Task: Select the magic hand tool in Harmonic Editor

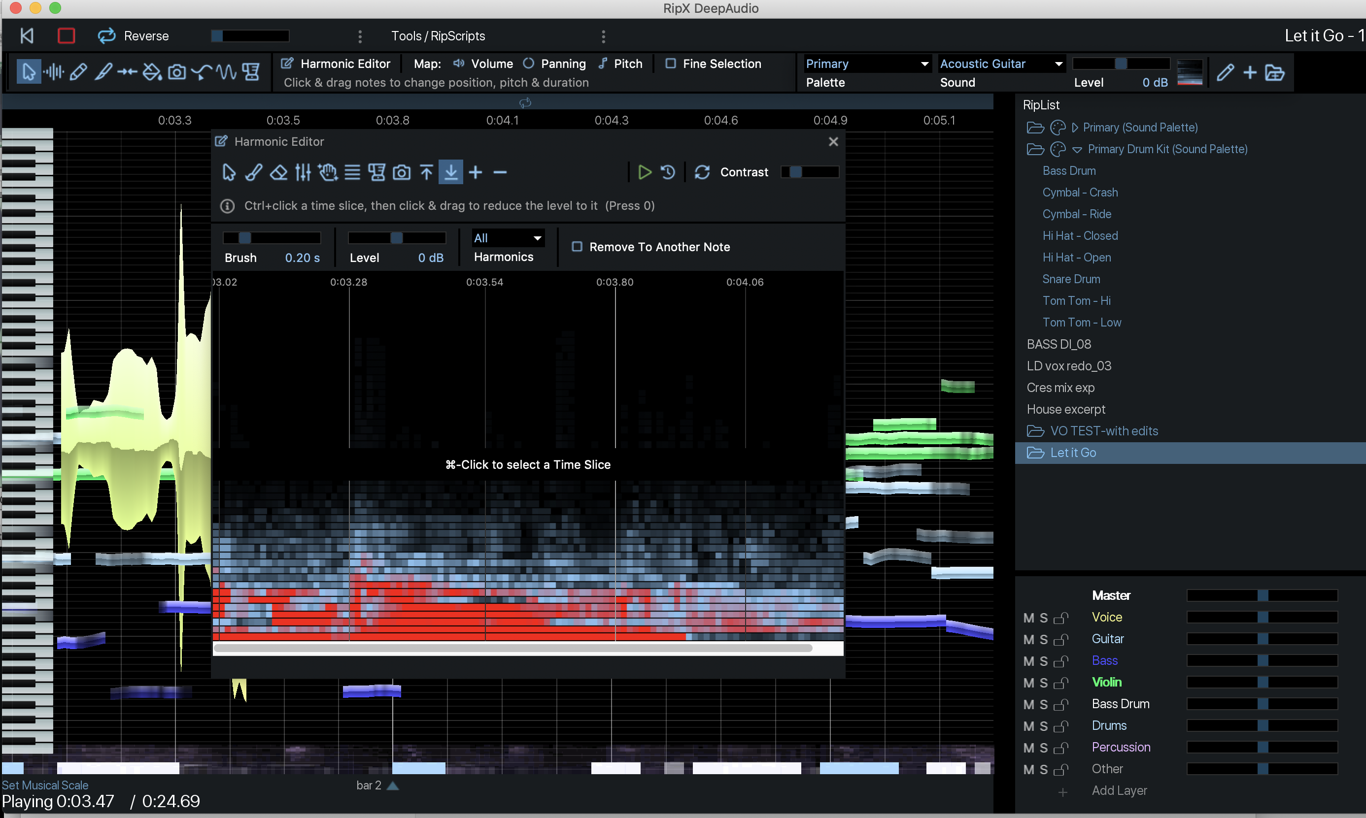Action: pos(328,172)
